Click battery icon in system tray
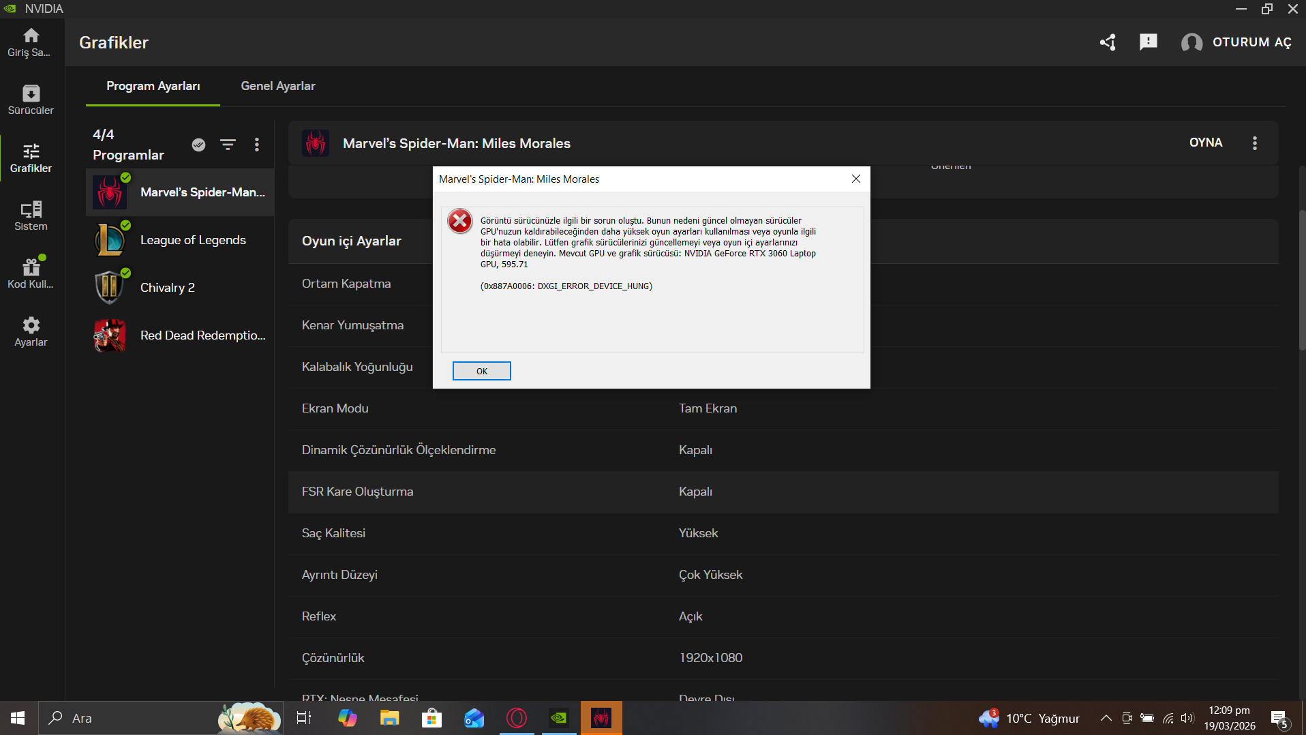 click(x=1147, y=718)
